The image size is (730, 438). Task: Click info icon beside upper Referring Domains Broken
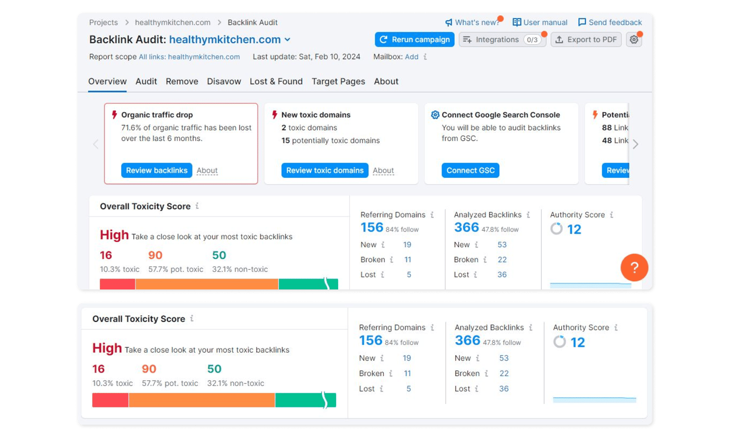click(391, 260)
